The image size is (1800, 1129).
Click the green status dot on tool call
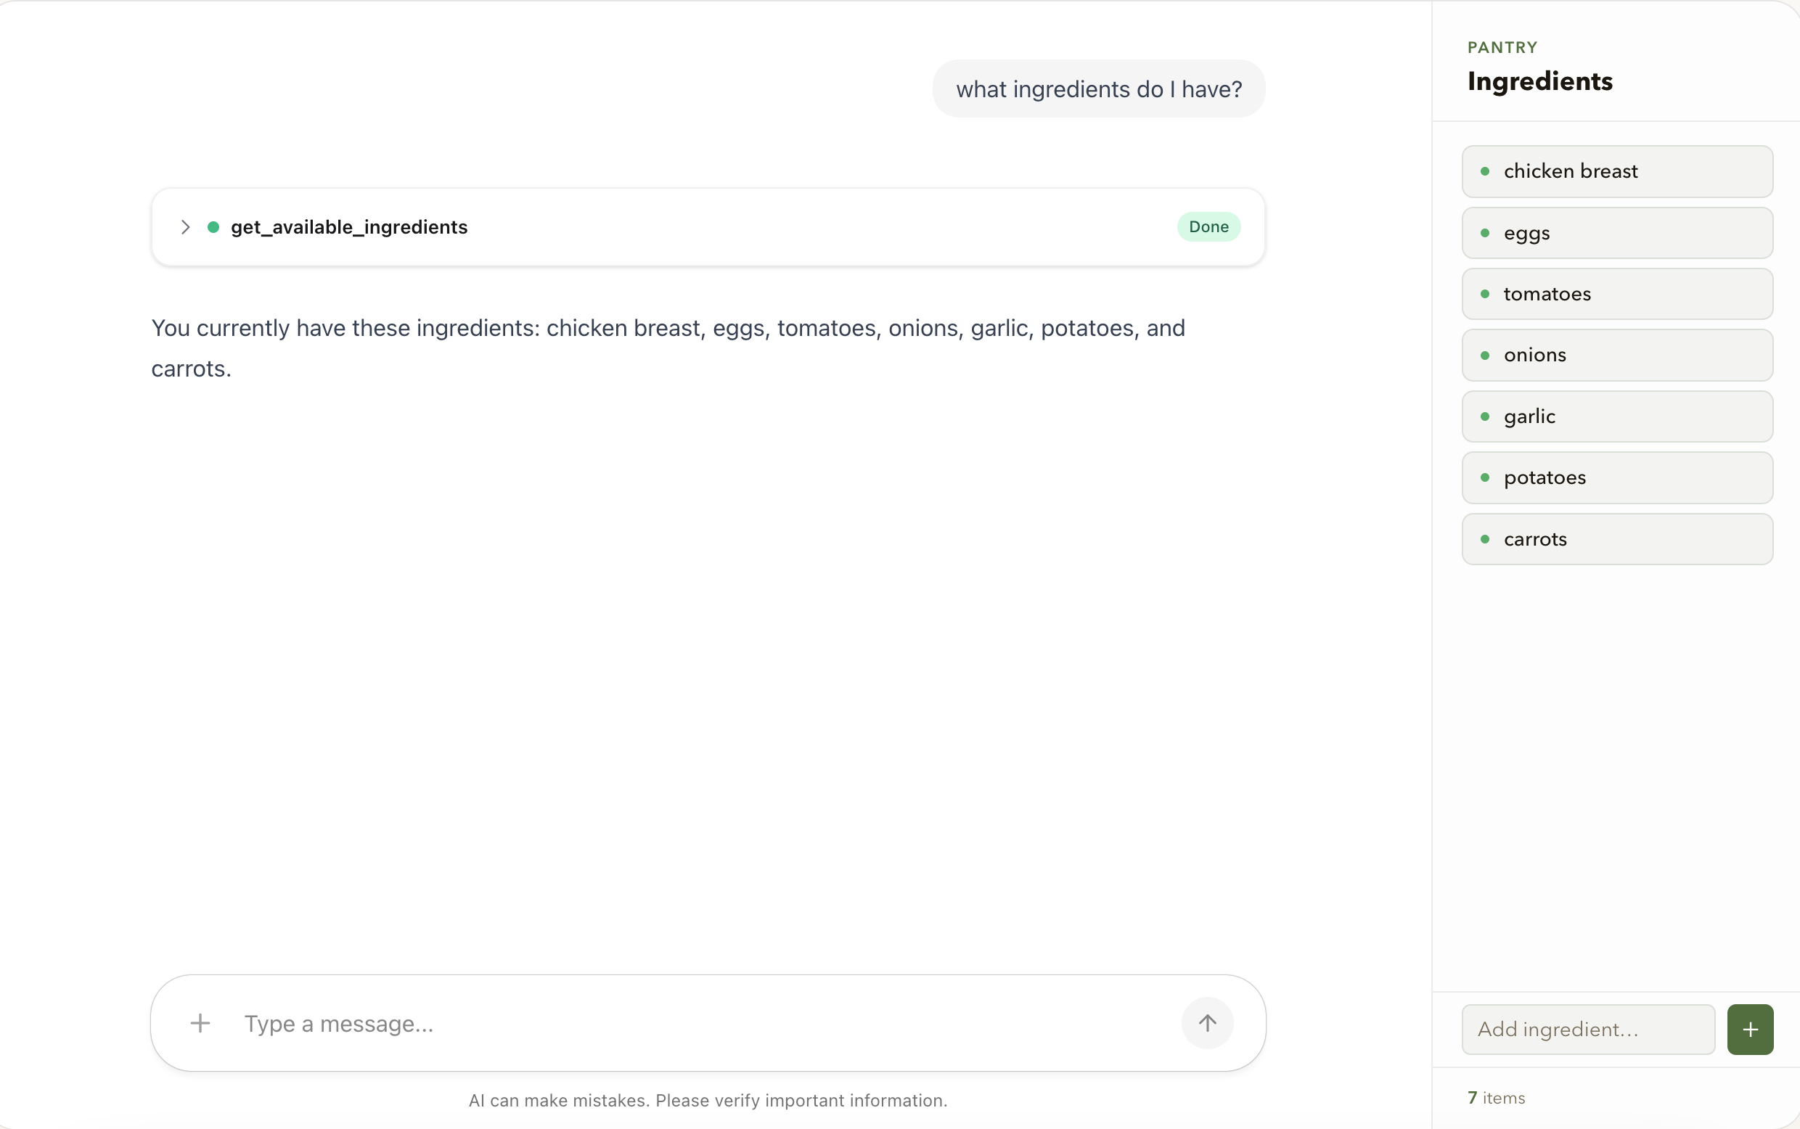[x=213, y=227]
